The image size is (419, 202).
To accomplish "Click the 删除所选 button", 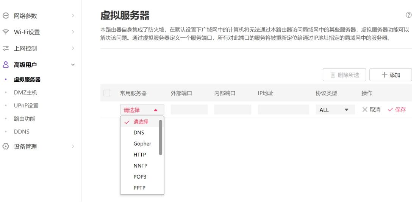I will [344, 75].
